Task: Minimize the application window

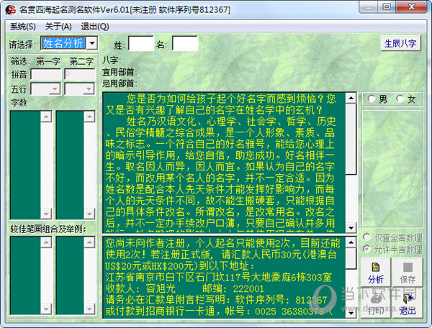Action: point(369,7)
